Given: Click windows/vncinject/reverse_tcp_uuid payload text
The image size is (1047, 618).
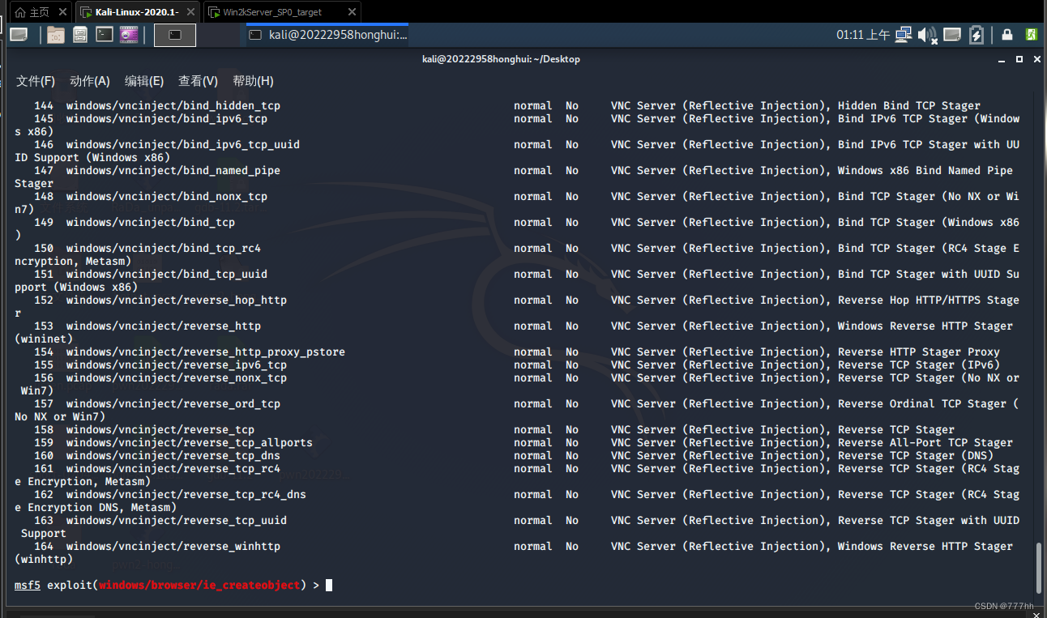Looking at the screenshot, I should (x=177, y=521).
